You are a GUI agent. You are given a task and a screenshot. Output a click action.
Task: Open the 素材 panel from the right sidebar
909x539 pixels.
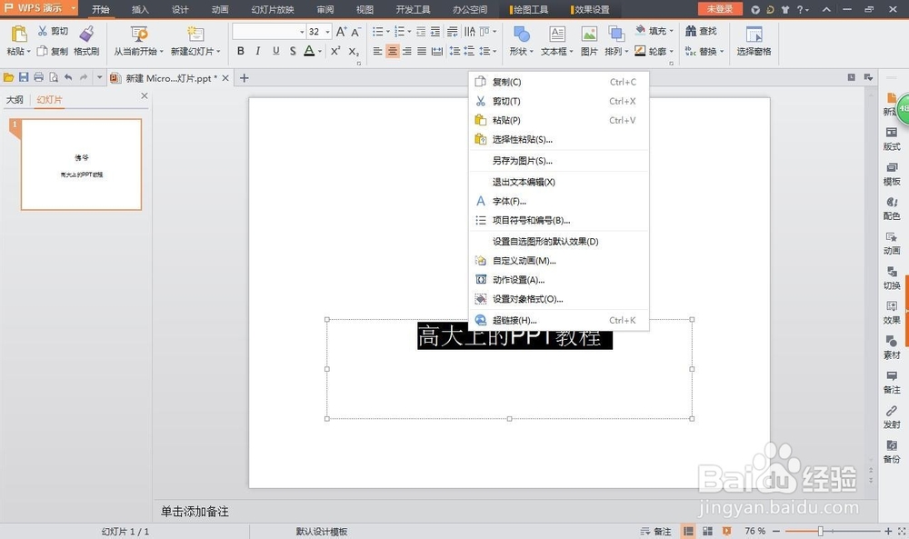tap(892, 349)
